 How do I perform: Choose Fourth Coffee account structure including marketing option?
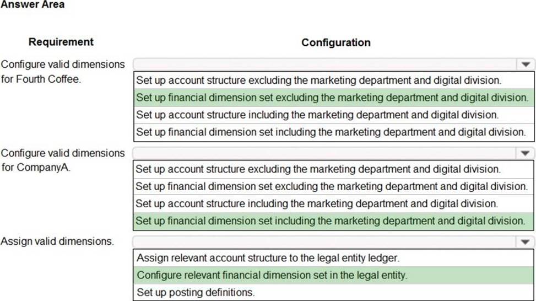click(x=317, y=115)
